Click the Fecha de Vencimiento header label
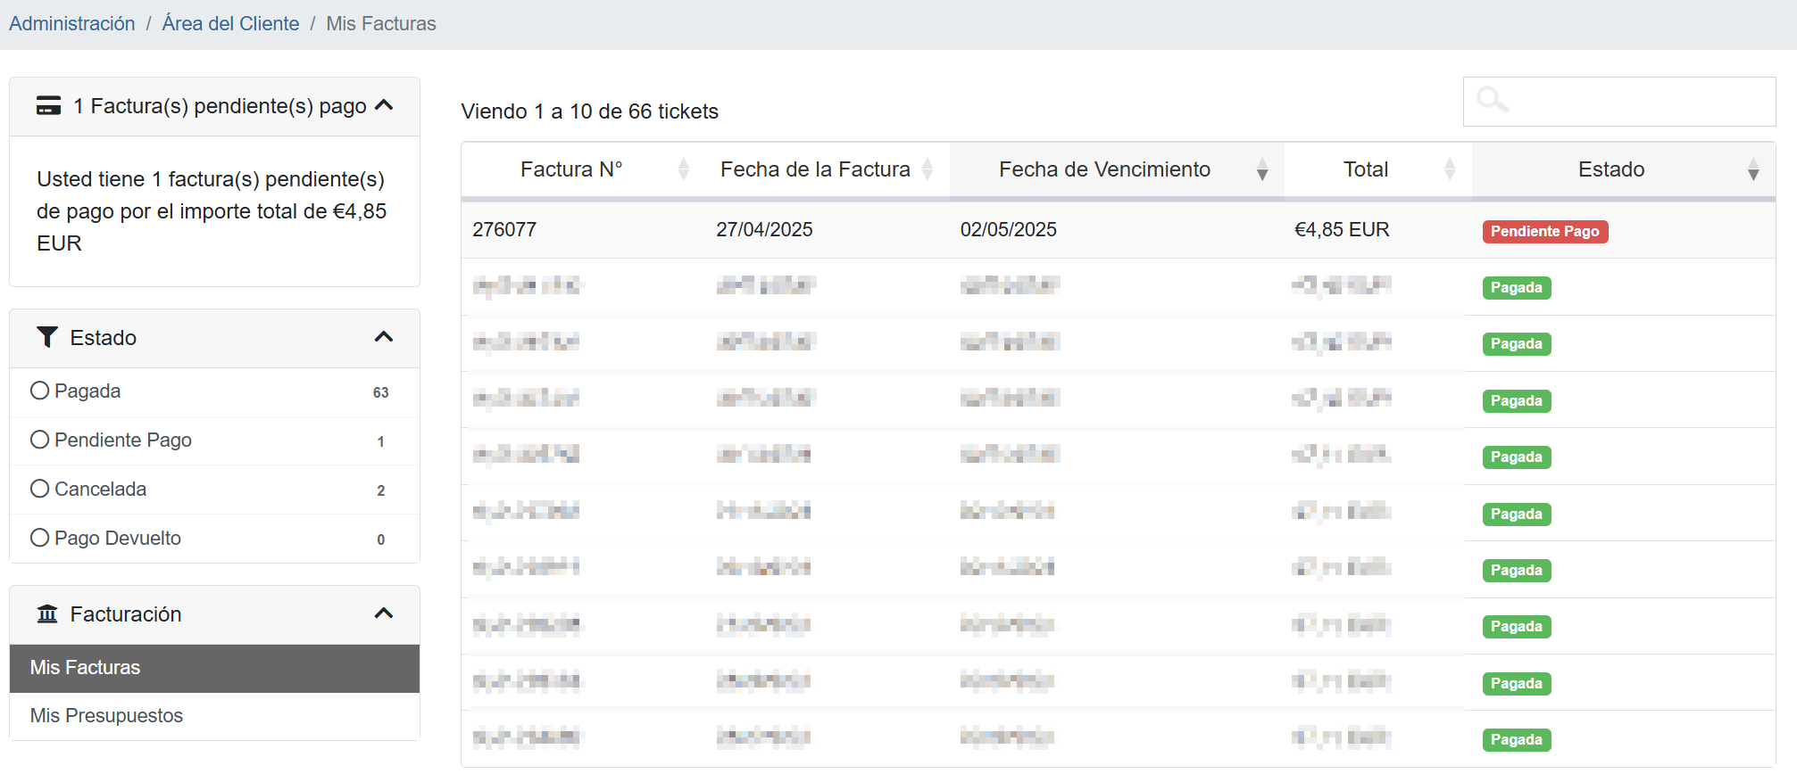Screen dimensions: 1797x774 pyautogui.click(x=1104, y=169)
